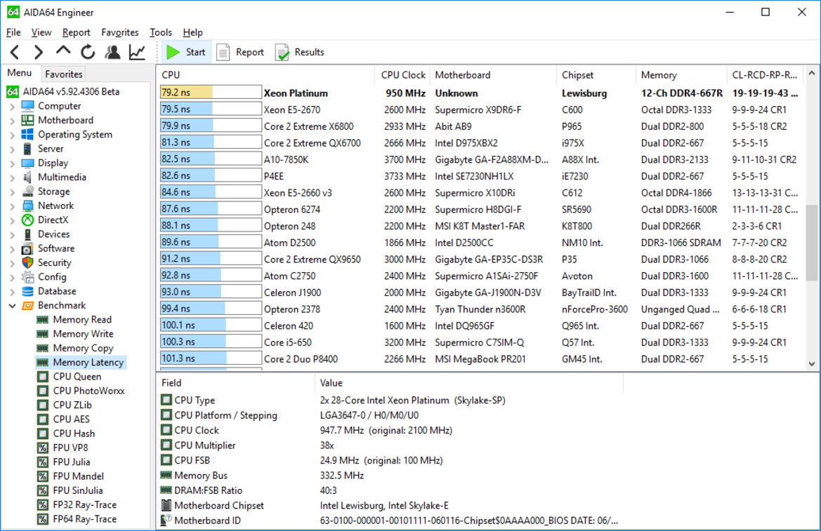The width and height of the screenshot is (821, 531).
Task: Click the 88.1 ns Opteron 248 result bar
Action: [x=211, y=225]
